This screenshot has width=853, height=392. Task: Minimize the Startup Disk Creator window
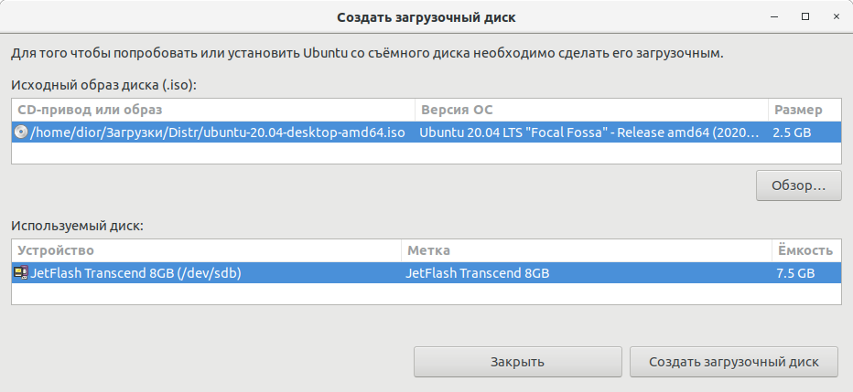774,16
